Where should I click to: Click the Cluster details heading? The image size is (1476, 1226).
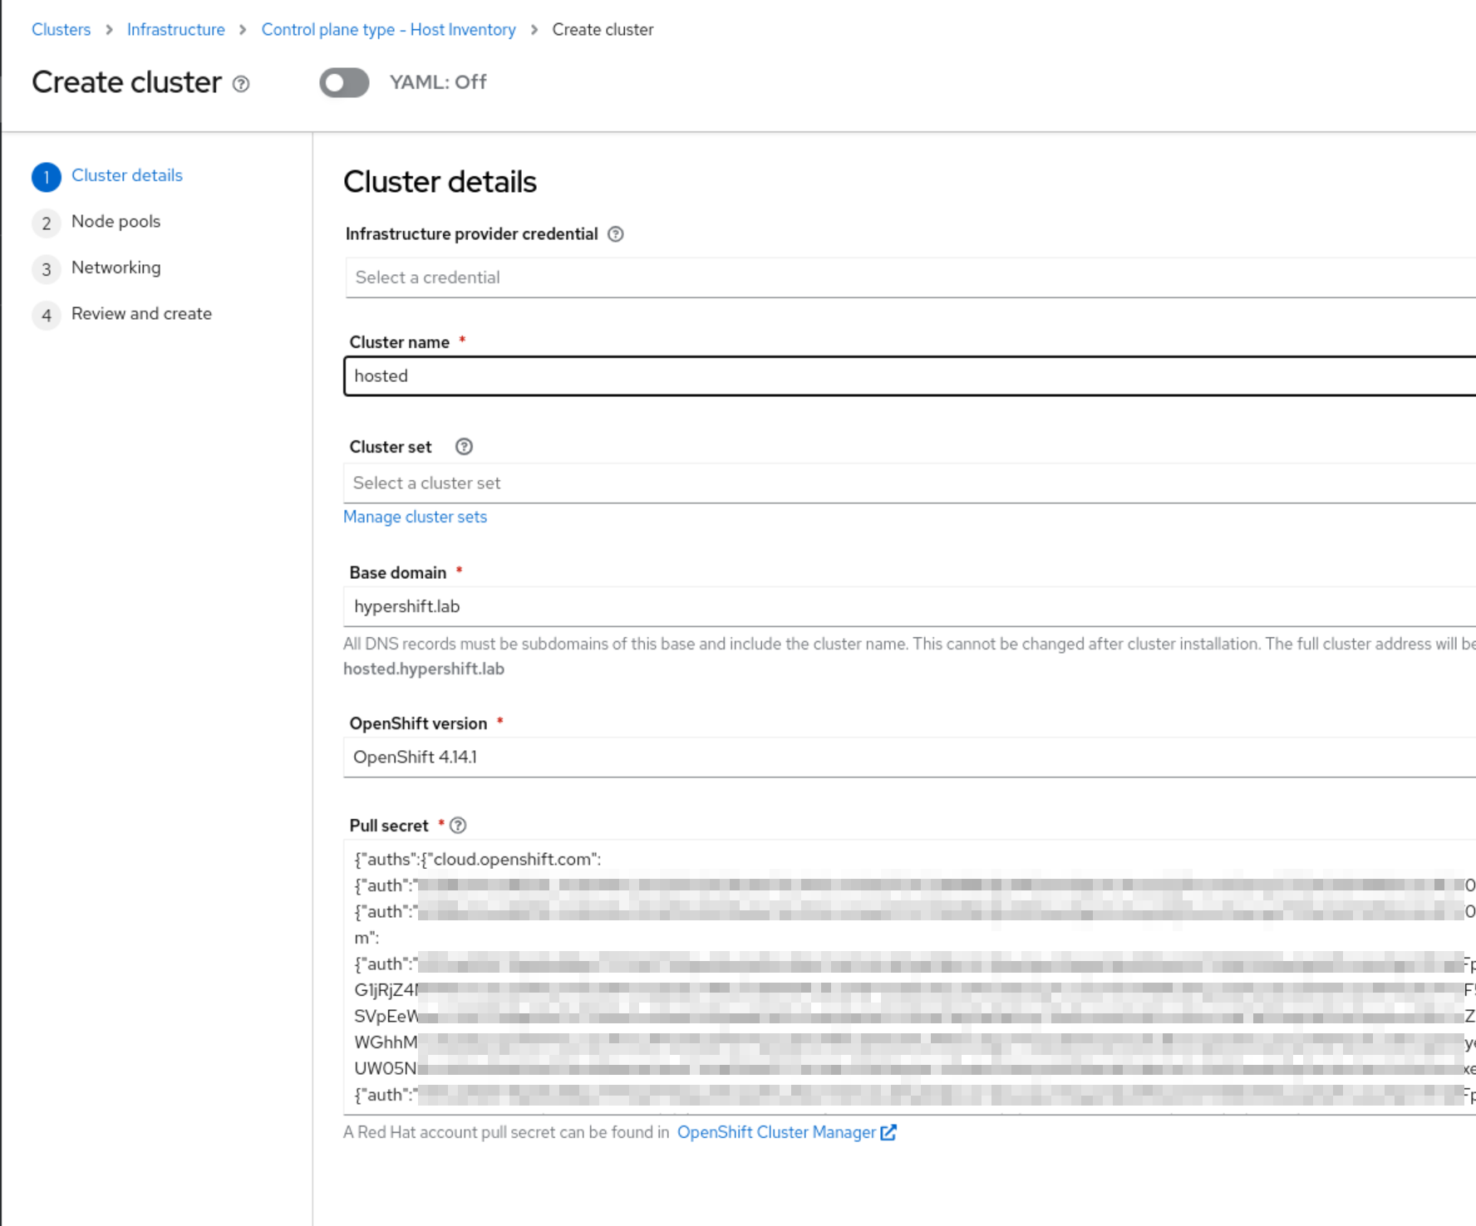pos(440,182)
